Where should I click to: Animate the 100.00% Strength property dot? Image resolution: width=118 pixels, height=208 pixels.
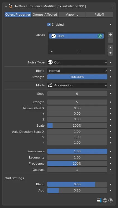tap(110, 77)
